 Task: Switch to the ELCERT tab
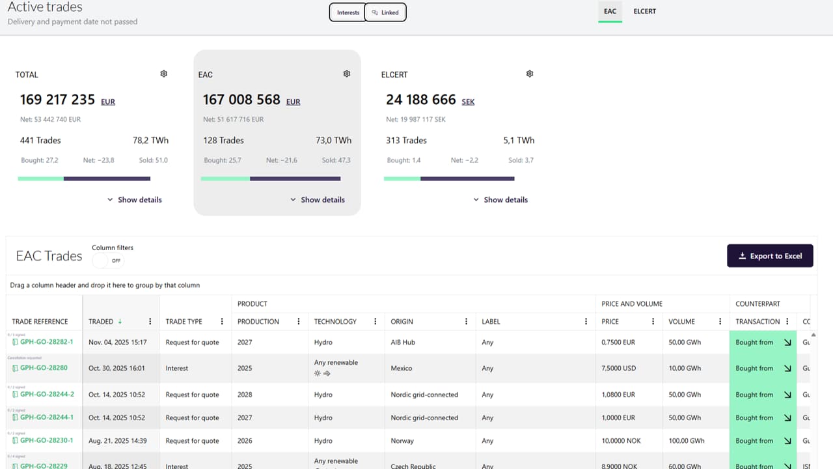(644, 12)
